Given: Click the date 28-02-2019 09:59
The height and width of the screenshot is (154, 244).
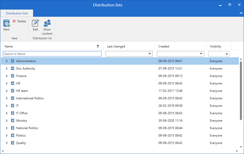Looking at the screenshot, I should coord(170,106).
